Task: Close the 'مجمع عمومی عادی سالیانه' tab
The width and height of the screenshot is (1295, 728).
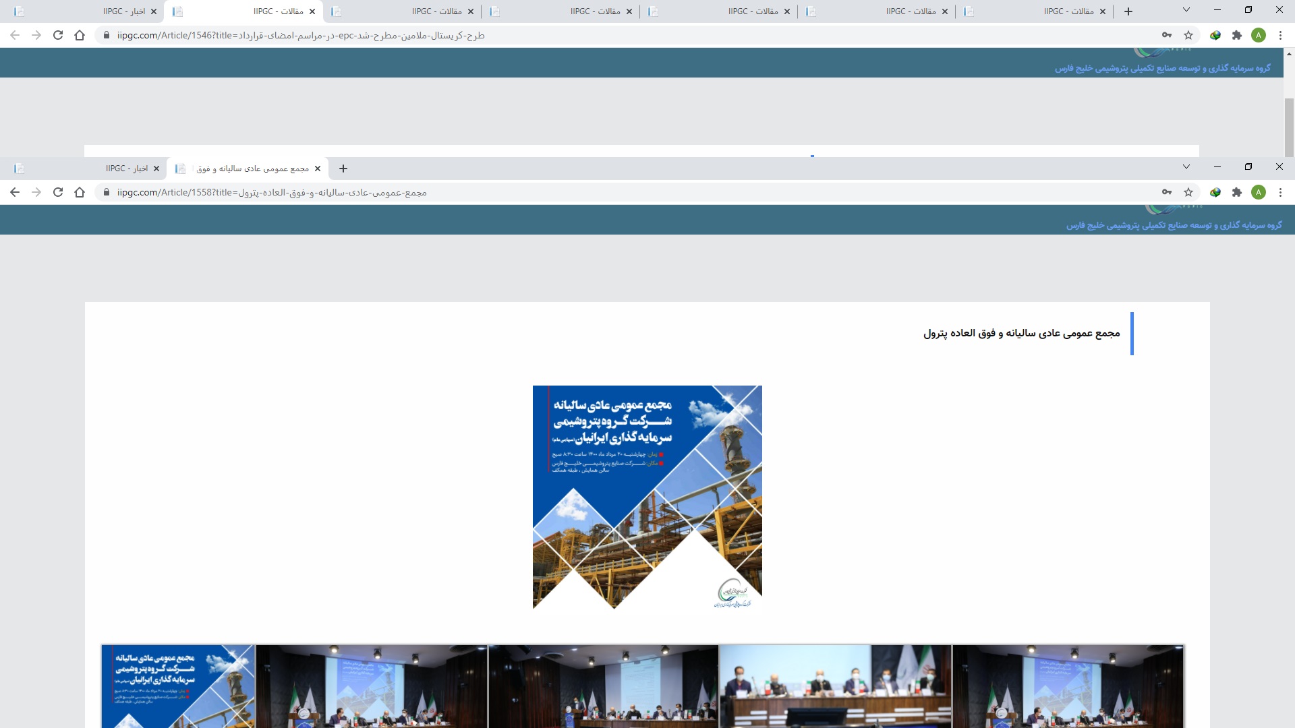Action: 318,169
